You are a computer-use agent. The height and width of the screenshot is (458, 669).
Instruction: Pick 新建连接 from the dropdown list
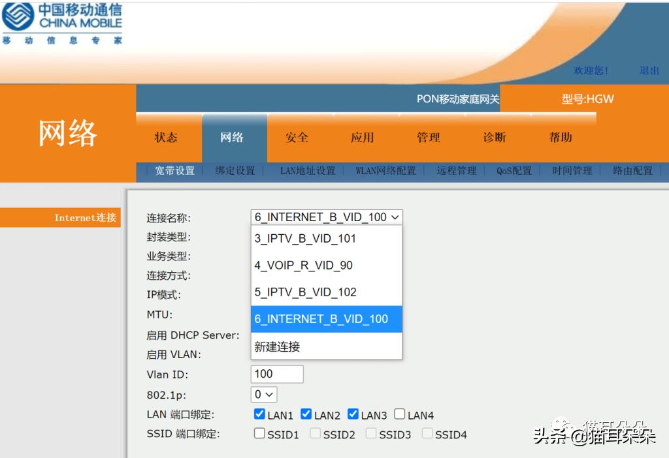click(277, 346)
